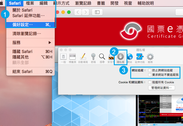This screenshot has height=126, width=183.
Task: Open the 搜尋 preferences tab
Action: [102, 58]
